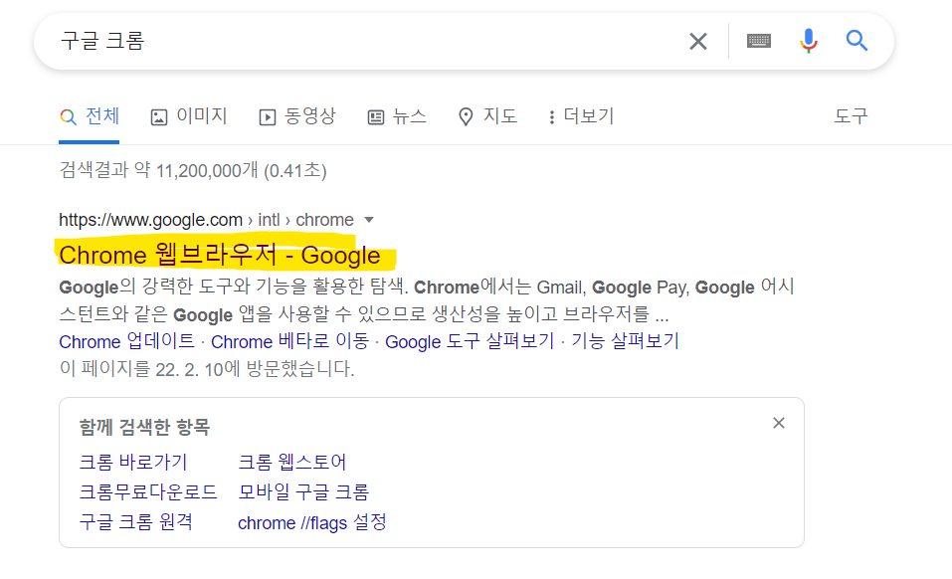Viewport: 952px width, 579px height.
Task: Open the 도구 search tools
Action: point(851,116)
